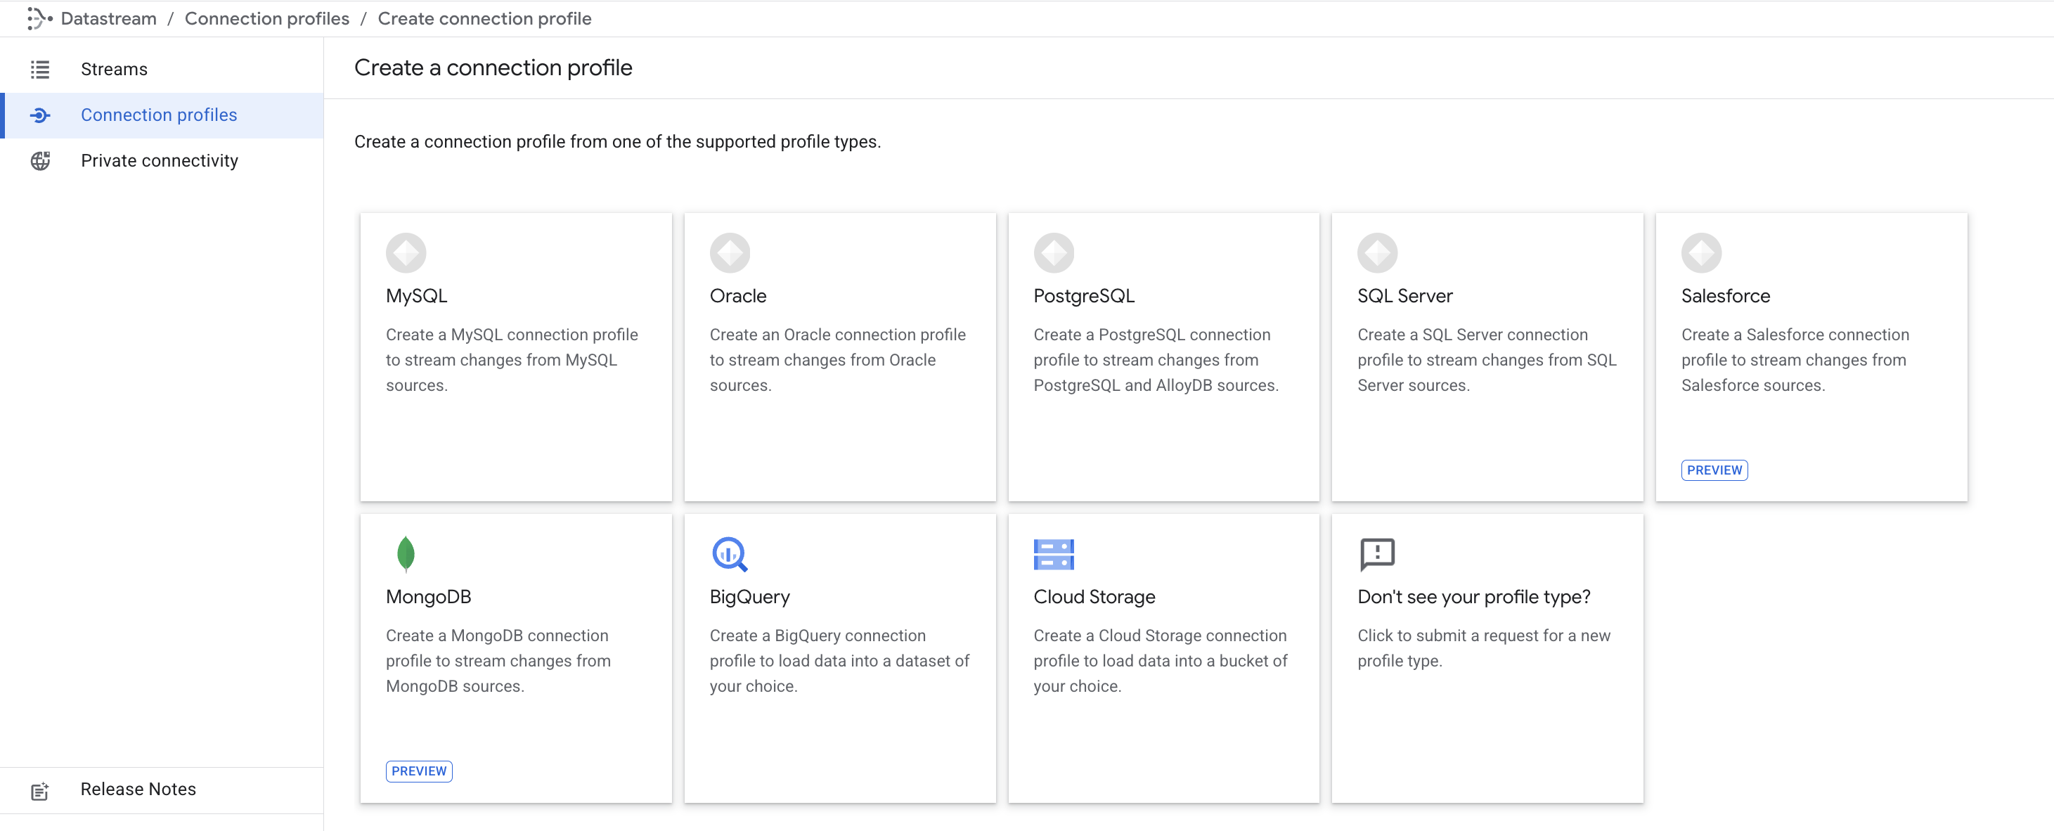Click the feedback speech bubble icon

coord(1376,553)
